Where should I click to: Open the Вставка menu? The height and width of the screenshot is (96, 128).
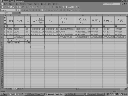(23, 4)
